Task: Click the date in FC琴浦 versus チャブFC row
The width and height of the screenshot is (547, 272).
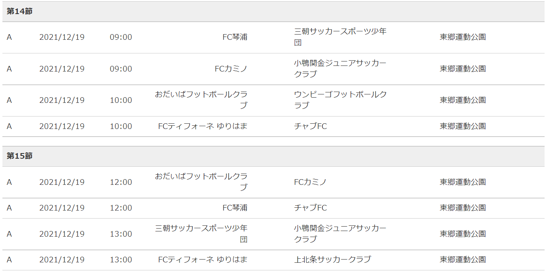Action: 62,208
